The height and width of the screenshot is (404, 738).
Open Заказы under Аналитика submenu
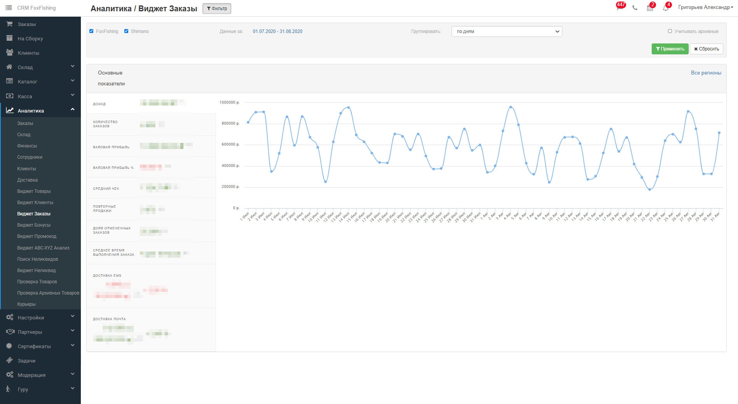(25, 123)
